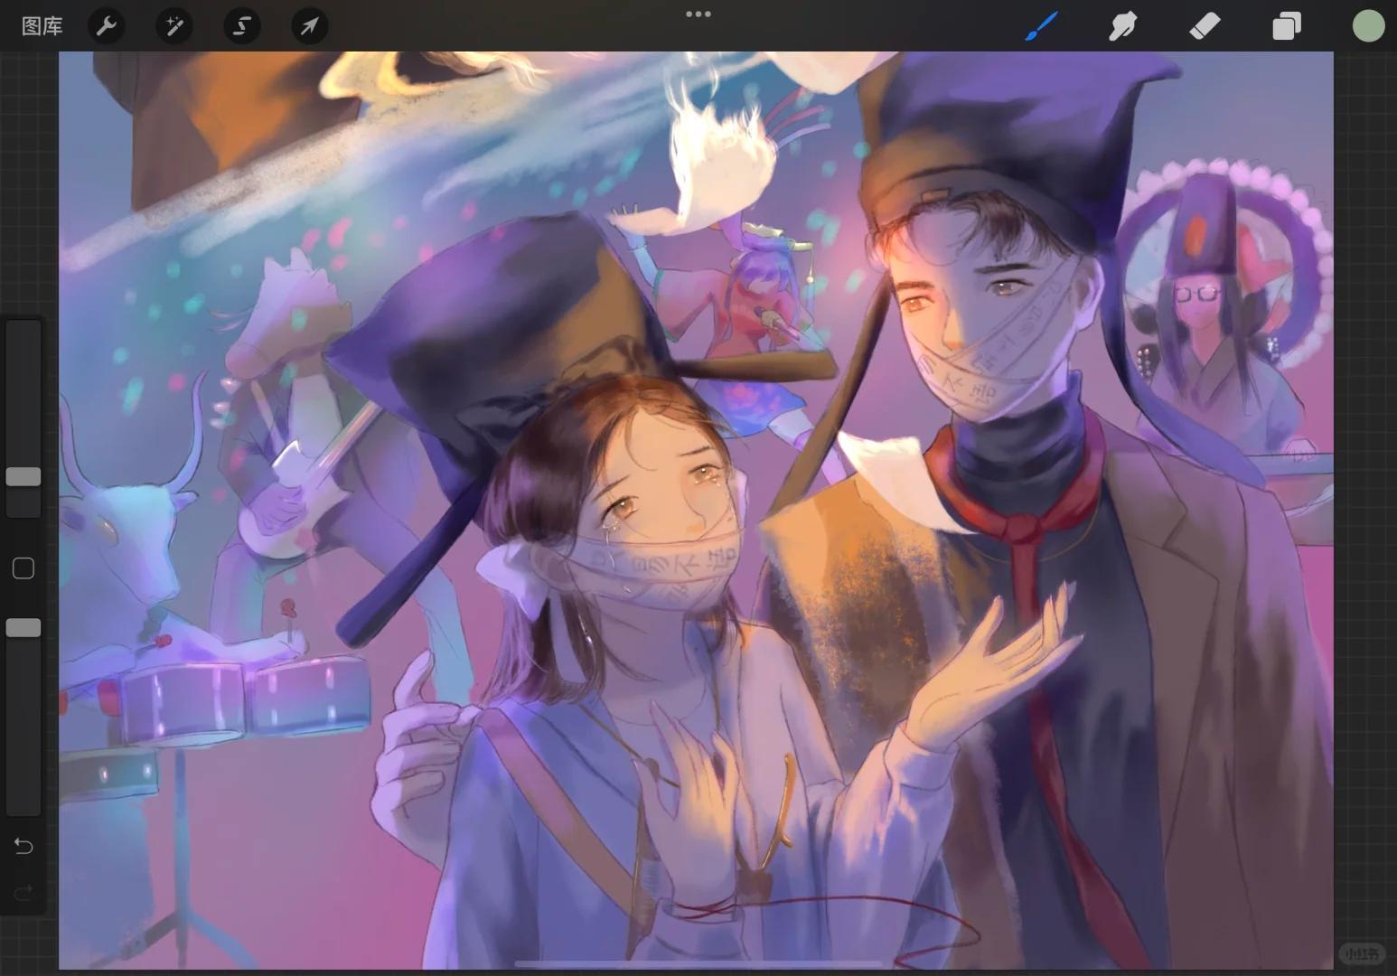The image size is (1397, 976).
Task: Expand the three-dot multitasking menu at top
Action: click(698, 14)
